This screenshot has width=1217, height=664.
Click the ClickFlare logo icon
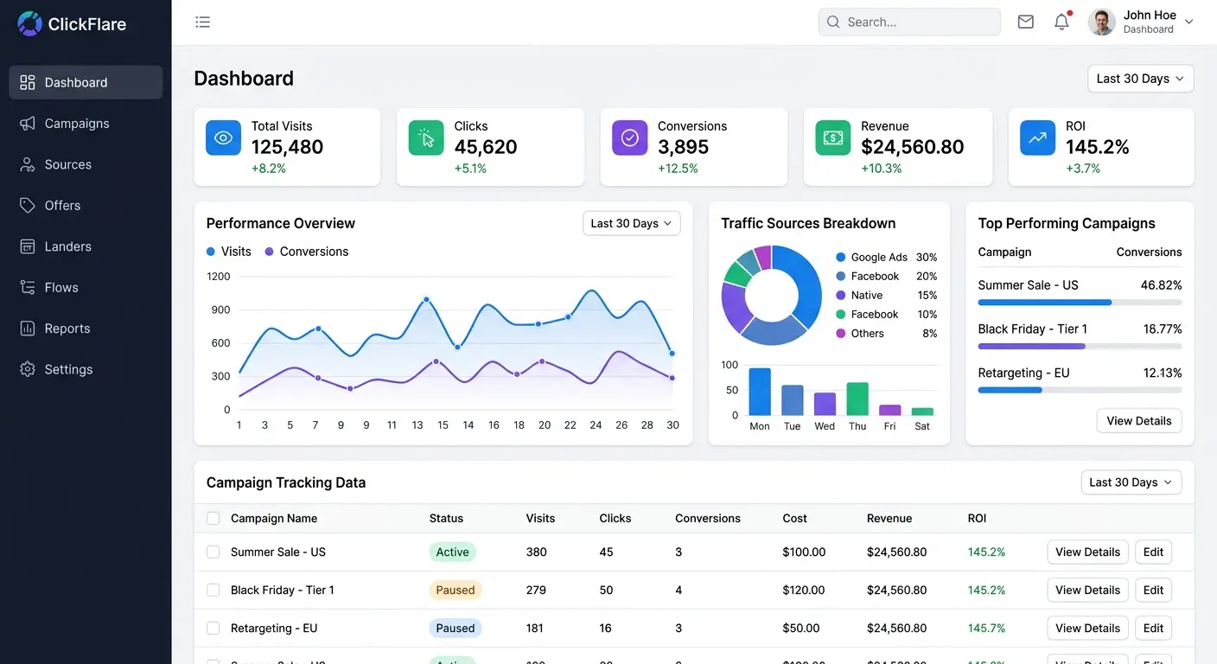tap(29, 23)
